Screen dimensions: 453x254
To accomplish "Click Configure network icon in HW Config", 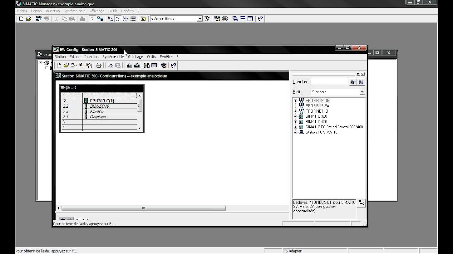I will 164,65.
